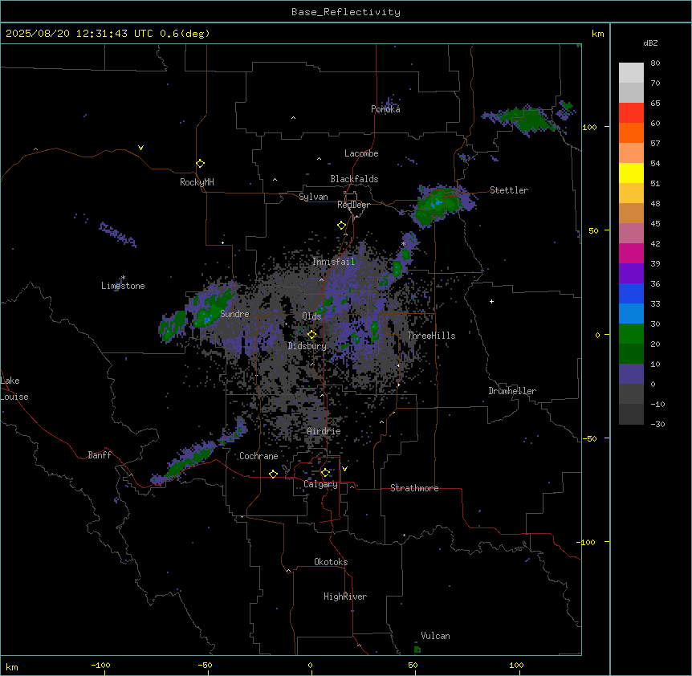This screenshot has width=692, height=676.
Task: Click the white plus marker north of Drumheller
Action: (x=491, y=301)
